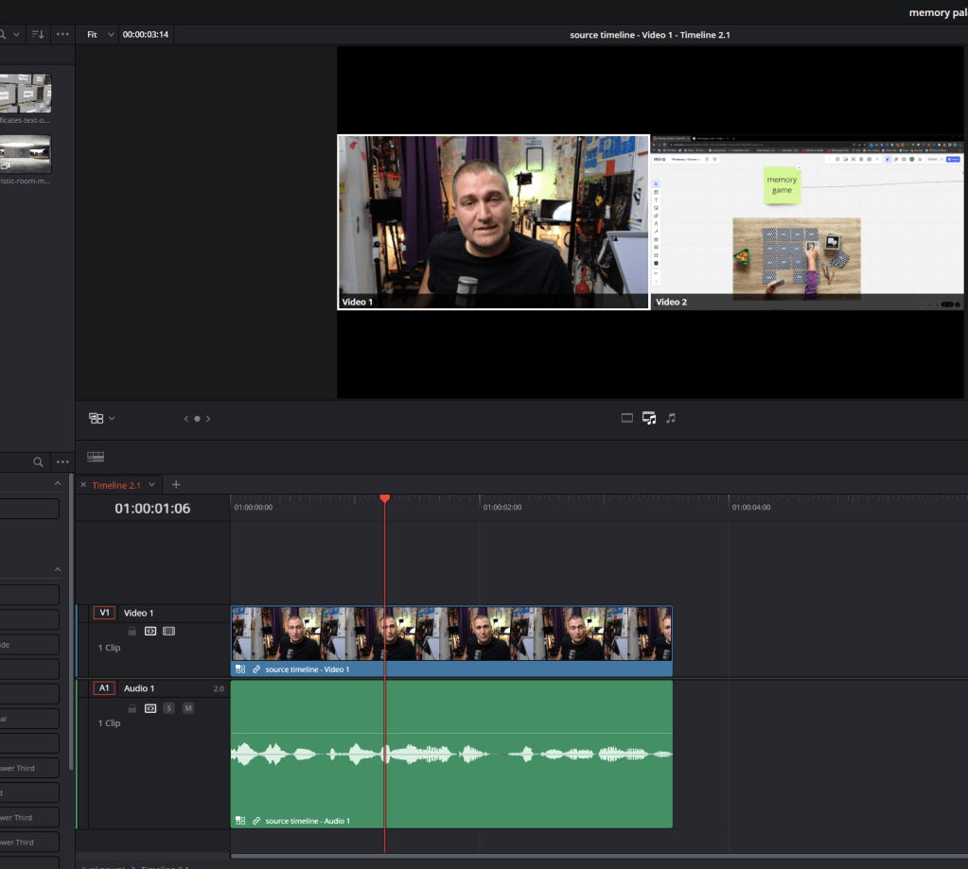968x869 pixels.
Task: Solo the Audio 1 track
Action: [168, 708]
